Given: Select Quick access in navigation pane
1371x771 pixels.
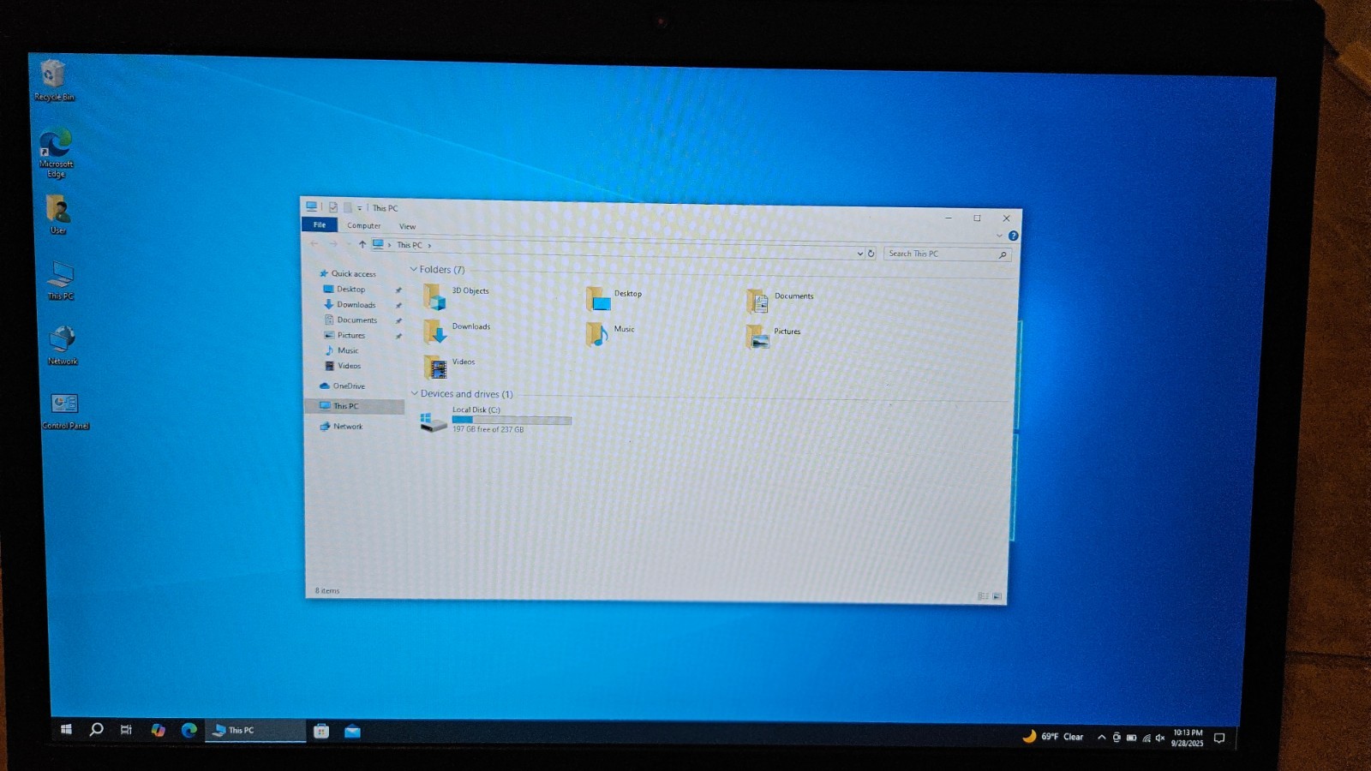Looking at the screenshot, I should click(347, 273).
